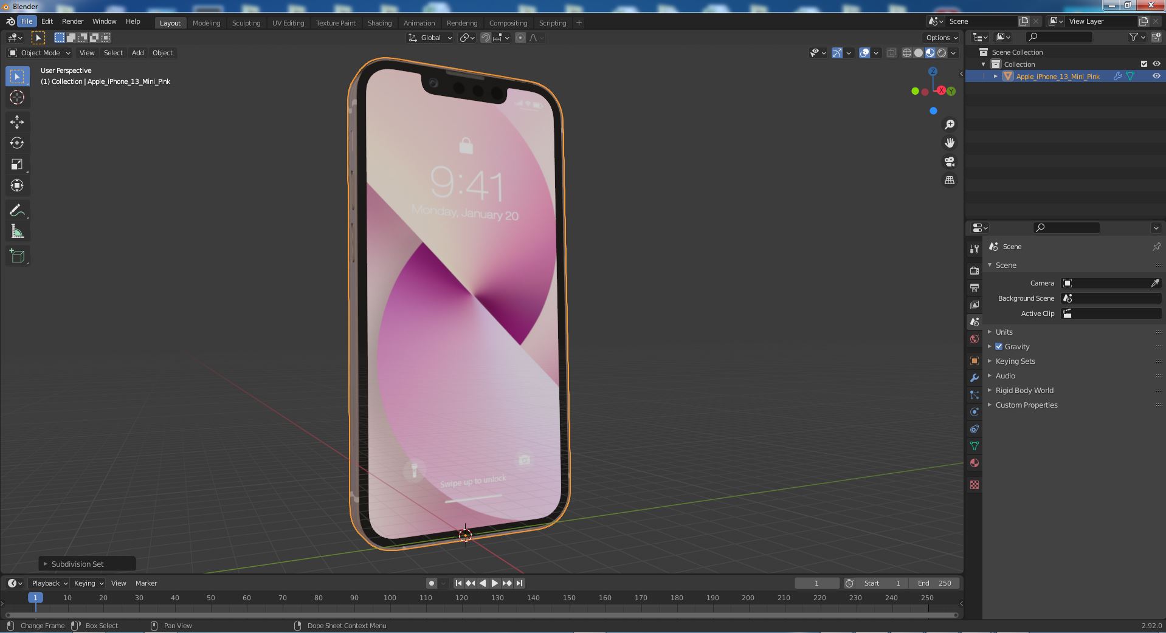This screenshot has width=1166, height=633.
Task: Select the Move tool
Action: (x=17, y=121)
